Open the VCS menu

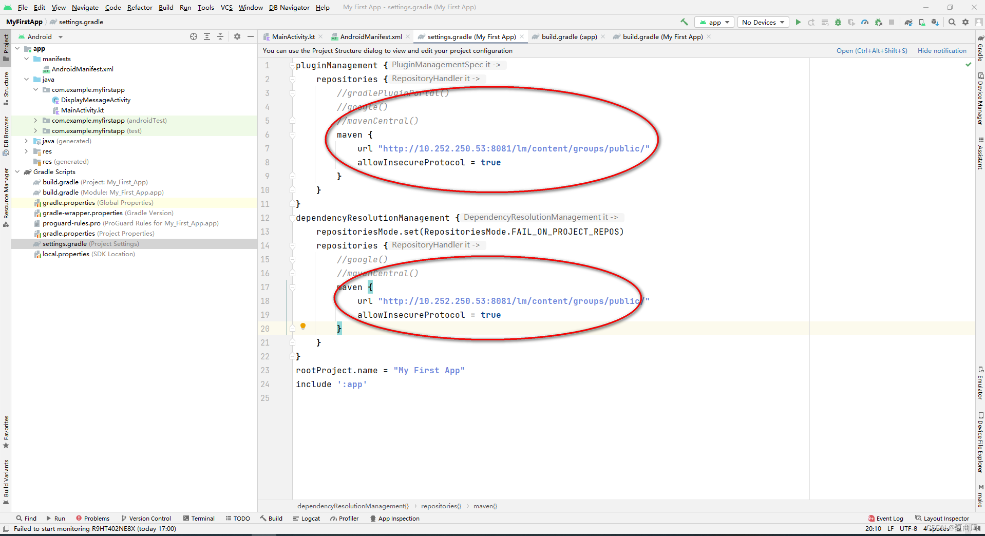[x=226, y=7]
